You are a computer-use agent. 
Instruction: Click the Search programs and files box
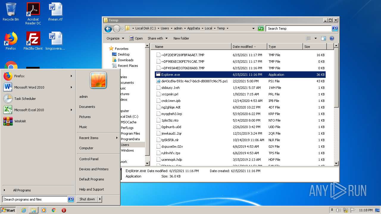pyautogui.click(x=35, y=199)
